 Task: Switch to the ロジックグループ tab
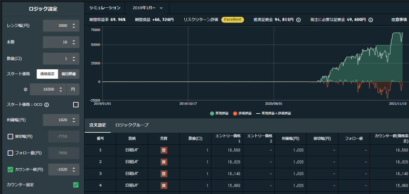click(132, 125)
